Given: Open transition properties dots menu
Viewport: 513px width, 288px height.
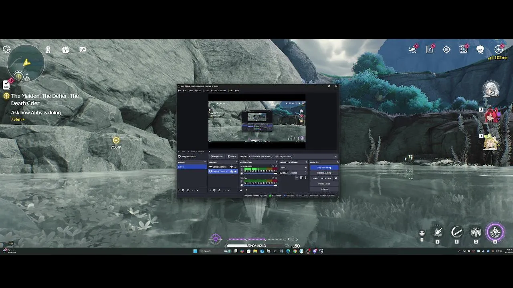Looking at the screenshot, I should pos(306,178).
